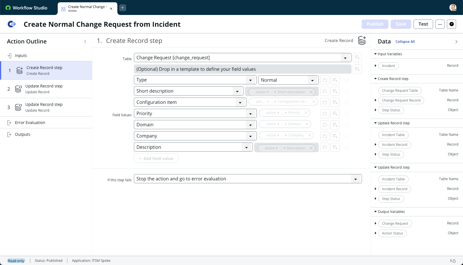Click data pill picker in Priority row

(x=335, y=114)
